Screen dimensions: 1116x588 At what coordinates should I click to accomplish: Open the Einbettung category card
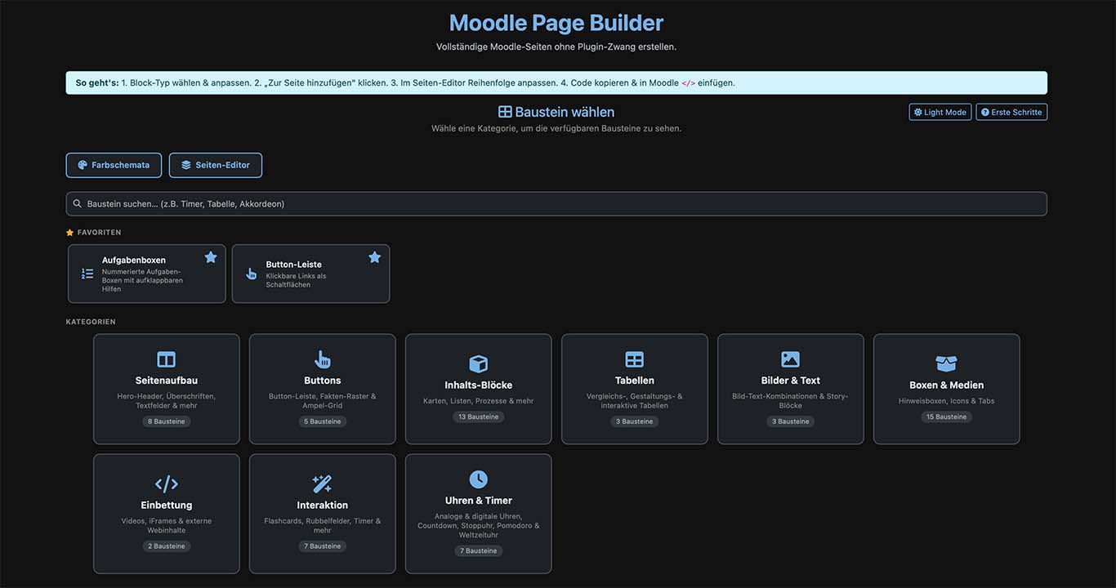(167, 514)
